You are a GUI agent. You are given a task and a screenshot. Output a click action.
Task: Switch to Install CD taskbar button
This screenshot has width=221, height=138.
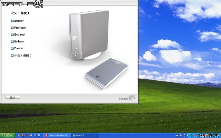tap(85, 136)
